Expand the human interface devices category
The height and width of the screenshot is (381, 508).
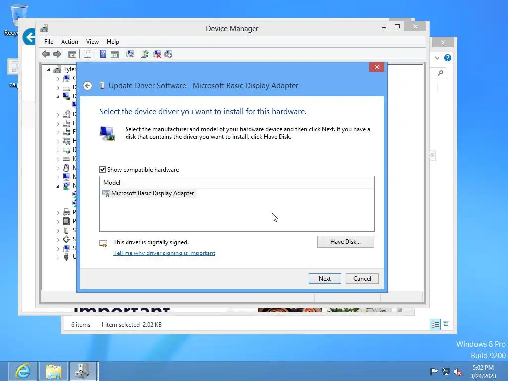[x=58, y=141]
